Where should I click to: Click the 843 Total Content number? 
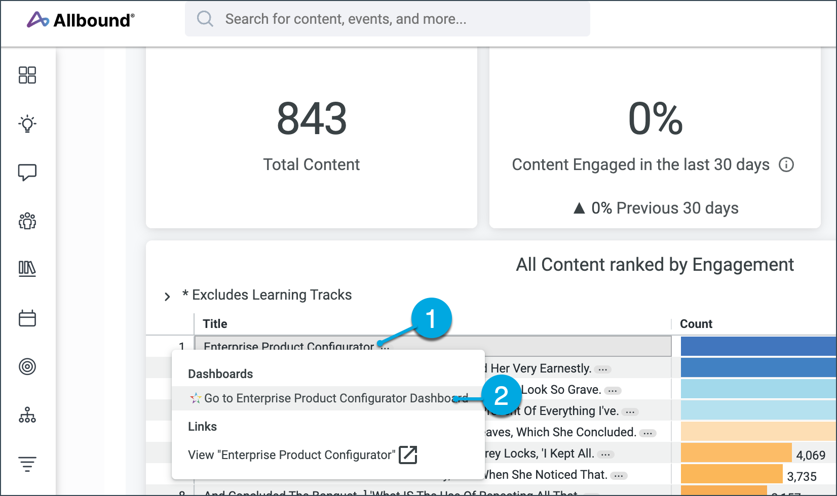(x=312, y=118)
